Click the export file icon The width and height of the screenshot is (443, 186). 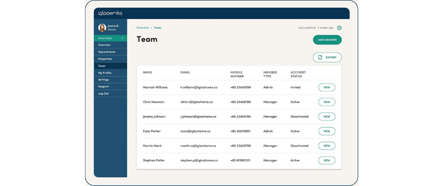tap(320, 58)
